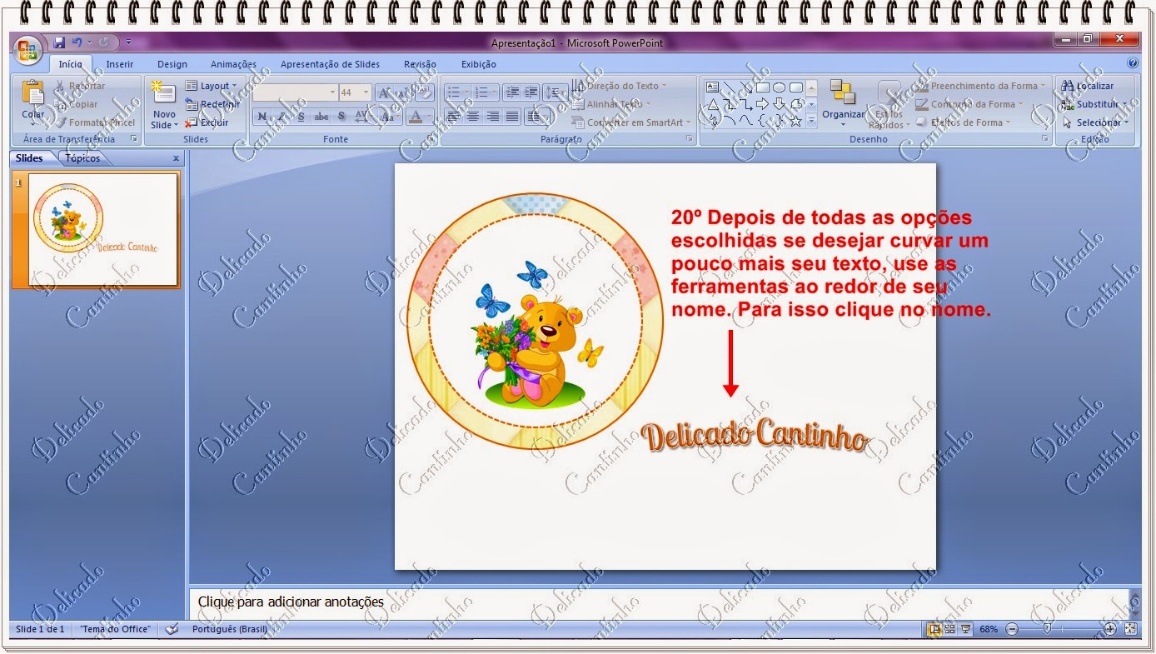Click the spell check icon in status bar
Screen dimensions: 1156x654
pos(172,629)
